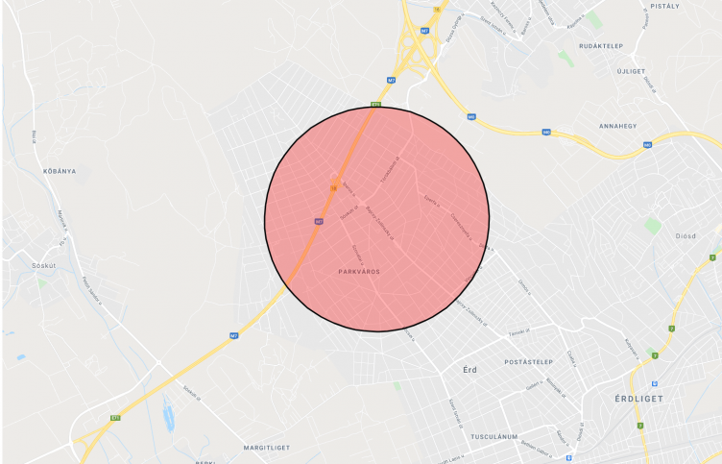Viewport: 722px width, 464px height.
Task: Select the Kőbánya area label
Action: [60, 171]
